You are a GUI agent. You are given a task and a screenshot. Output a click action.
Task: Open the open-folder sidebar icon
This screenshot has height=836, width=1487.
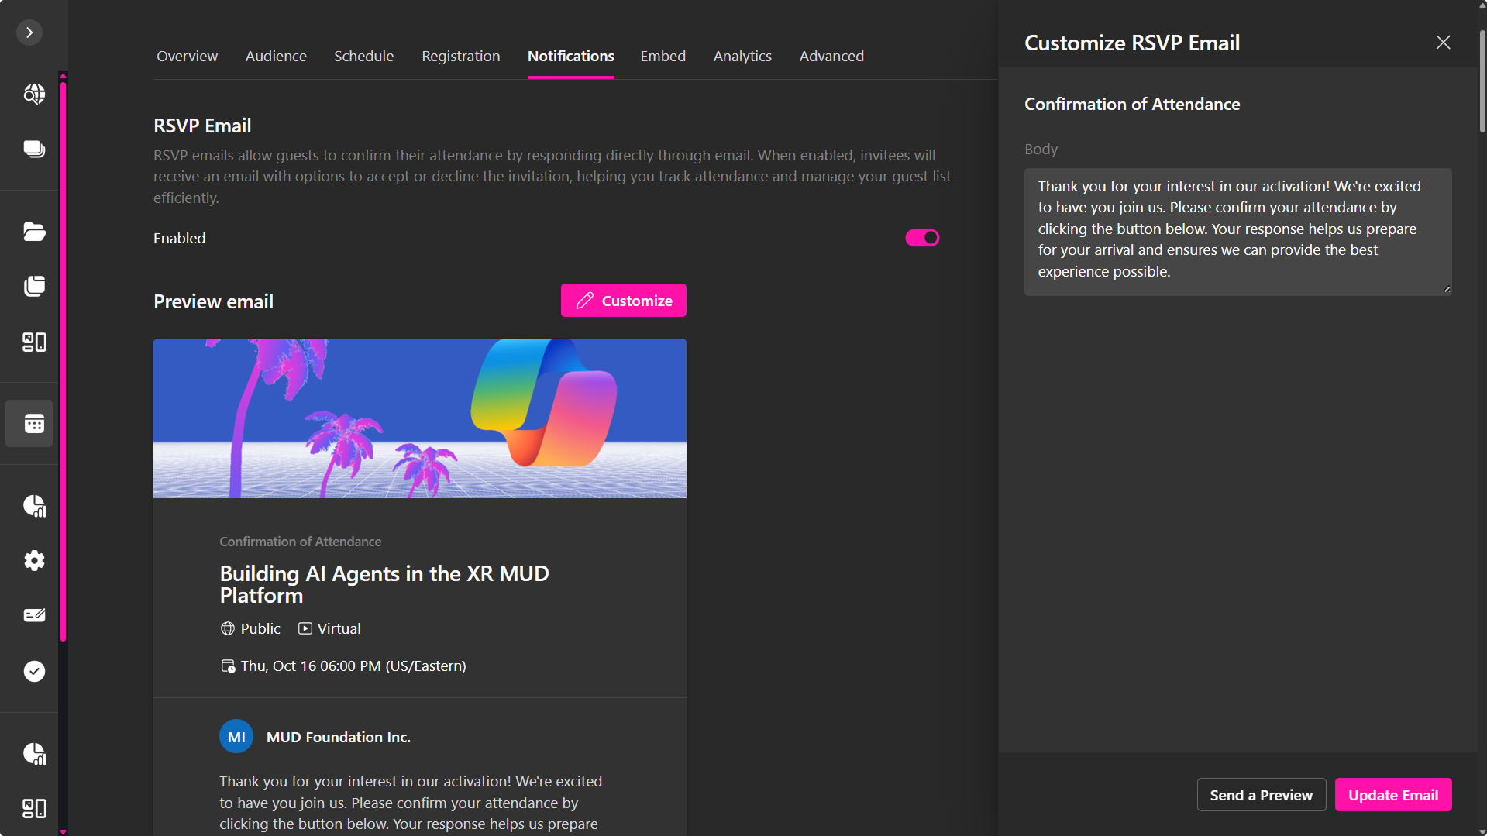[34, 231]
